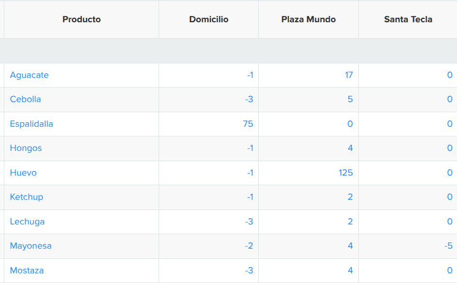Open the Huevo product link
The width and height of the screenshot is (457, 283).
pos(23,173)
